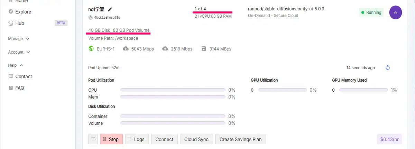Stop the running pod
The image size is (415, 149).
click(111, 139)
